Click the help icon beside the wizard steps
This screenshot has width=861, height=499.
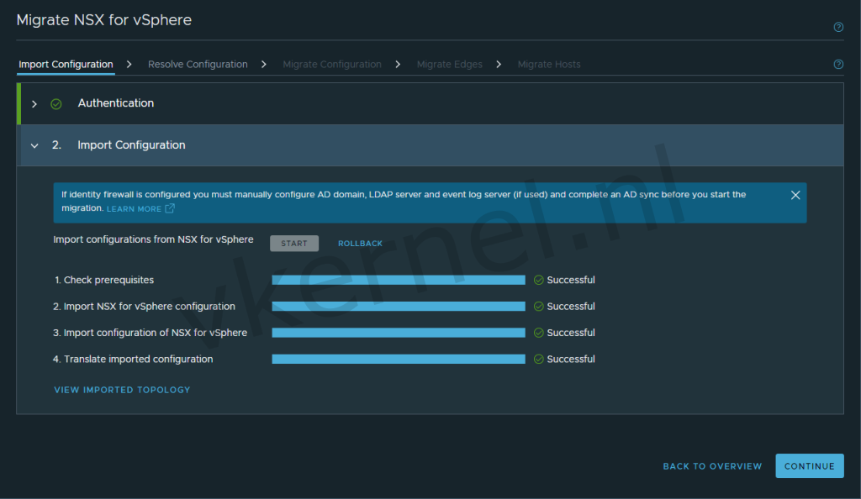pos(838,64)
